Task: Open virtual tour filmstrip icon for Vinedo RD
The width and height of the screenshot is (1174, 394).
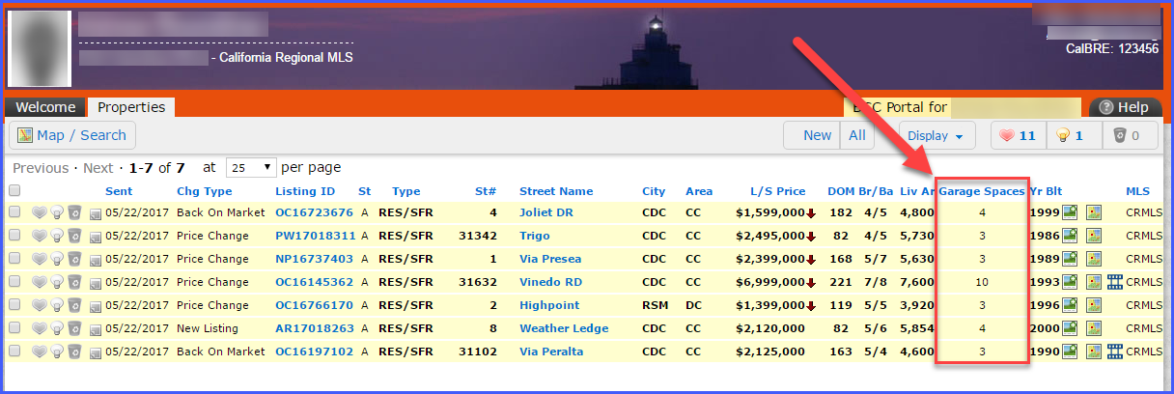Action: click(1114, 282)
